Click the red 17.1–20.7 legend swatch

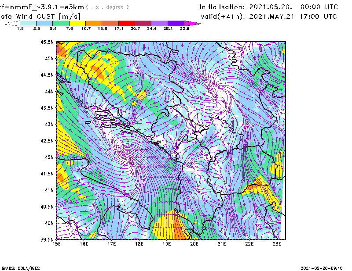click(127, 23)
